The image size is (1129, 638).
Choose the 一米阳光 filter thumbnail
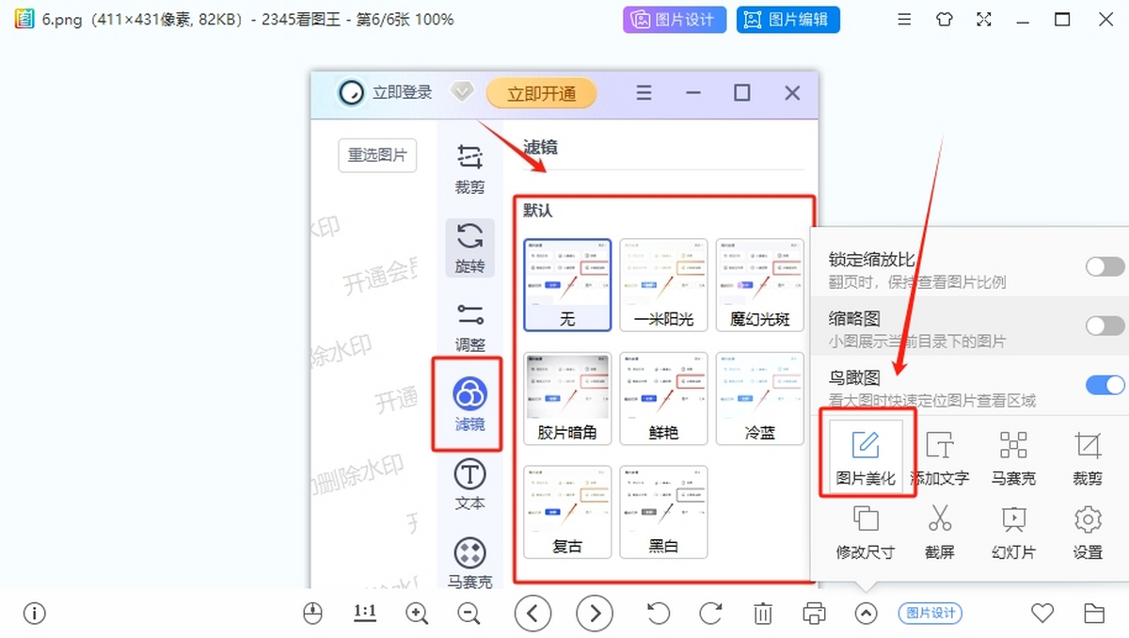pyautogui.click(x=663, y=285)
